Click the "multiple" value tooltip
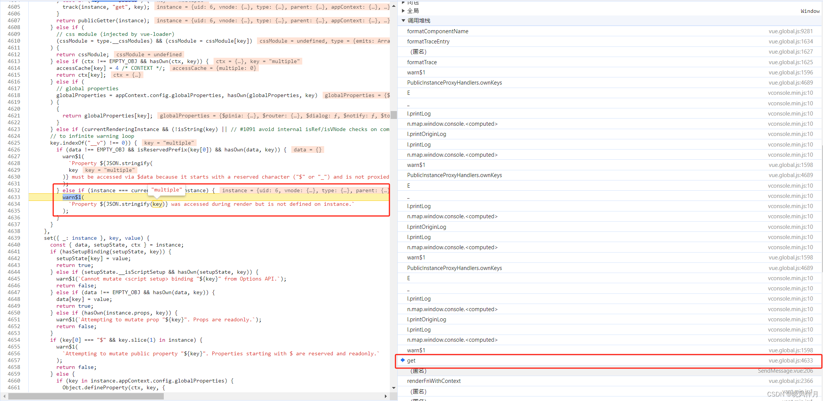This screenshot has height=401, width=823. coord(166,190)
